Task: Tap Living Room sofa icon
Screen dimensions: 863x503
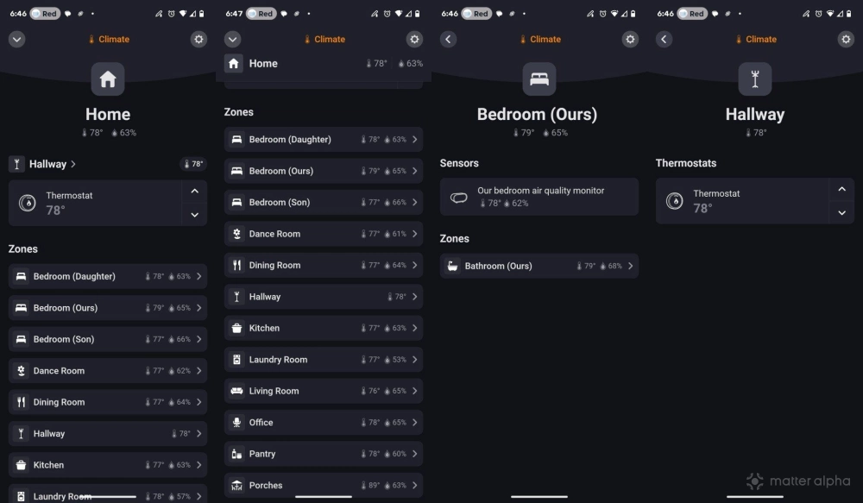Action: pyautogui.click(x=236, y=391)
